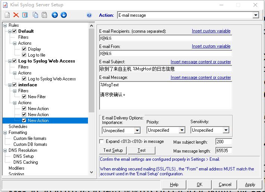
Task: Uncheck the Default rule checkbox
Action: (x=15, y=31)
